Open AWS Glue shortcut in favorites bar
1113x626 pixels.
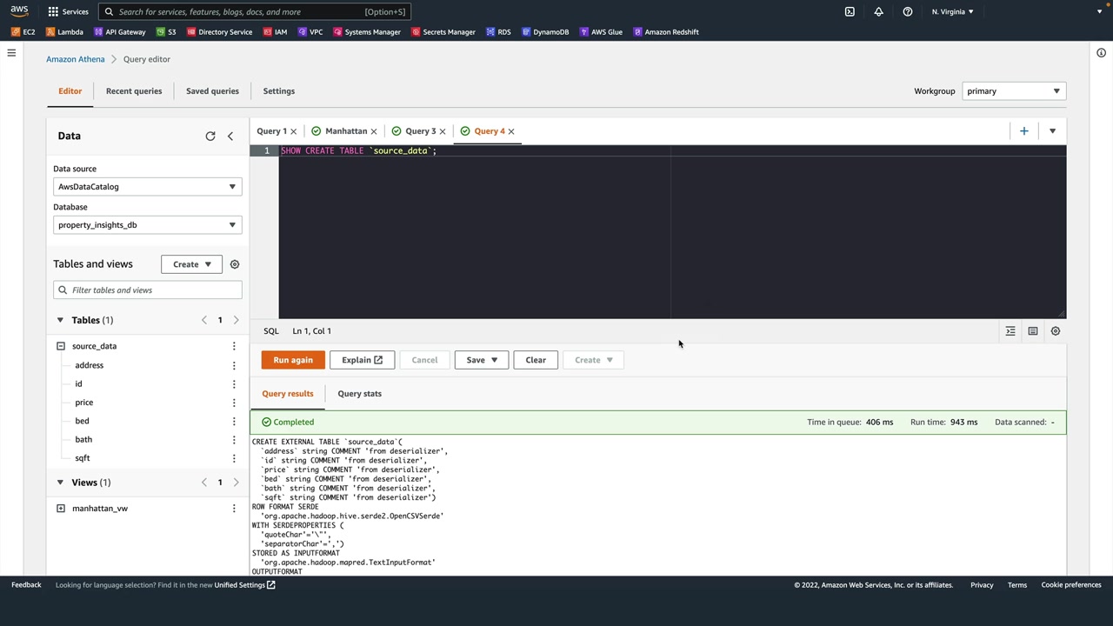click(601, 32)
